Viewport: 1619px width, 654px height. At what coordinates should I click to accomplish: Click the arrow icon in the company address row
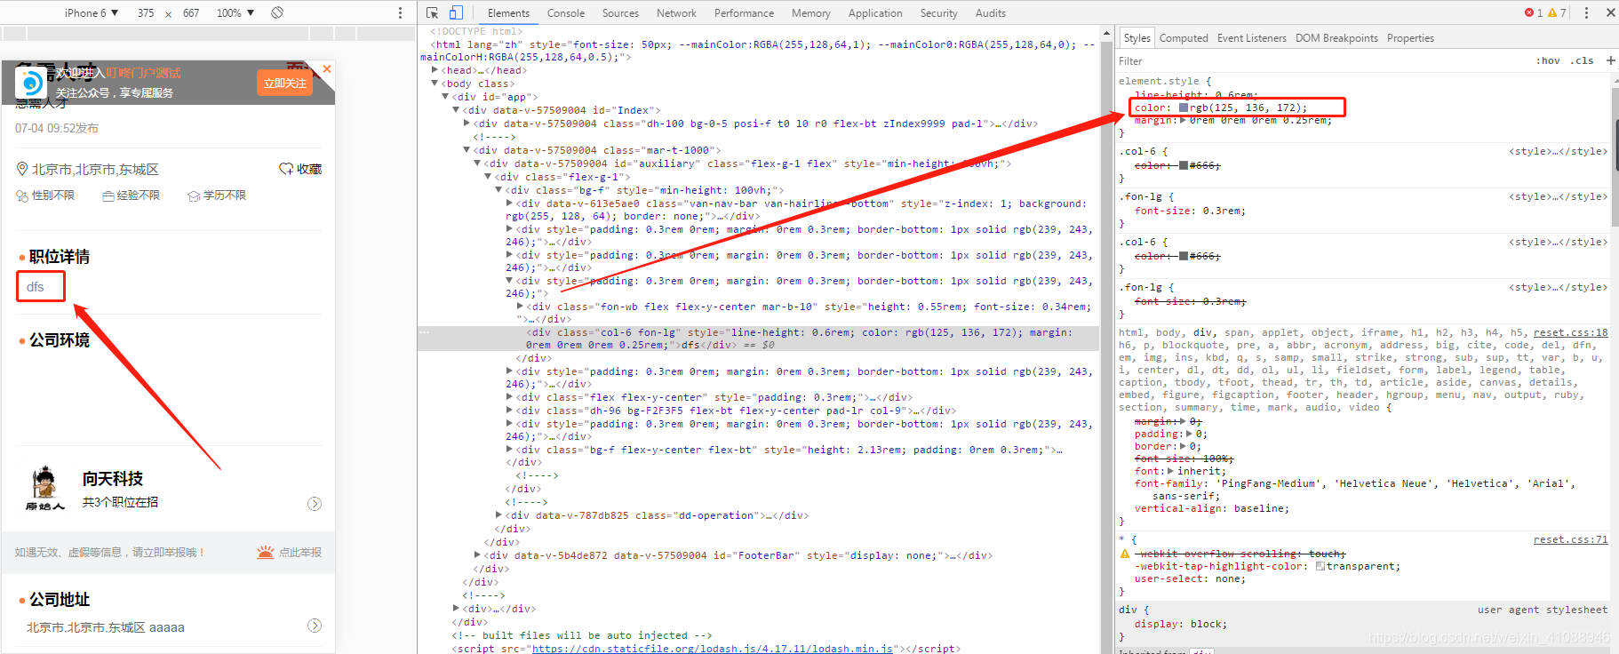(x=315, y=626)
